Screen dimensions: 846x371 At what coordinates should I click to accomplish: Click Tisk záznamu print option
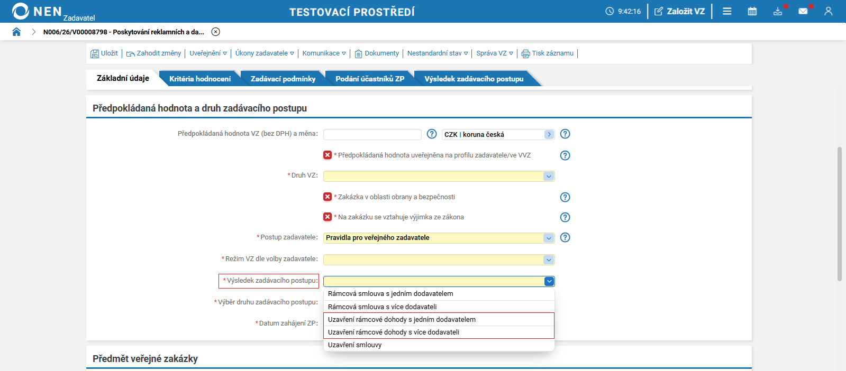coord(548,53)
